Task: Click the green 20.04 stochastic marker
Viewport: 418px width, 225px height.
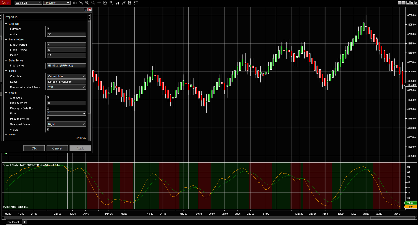Action: point(410,203)
